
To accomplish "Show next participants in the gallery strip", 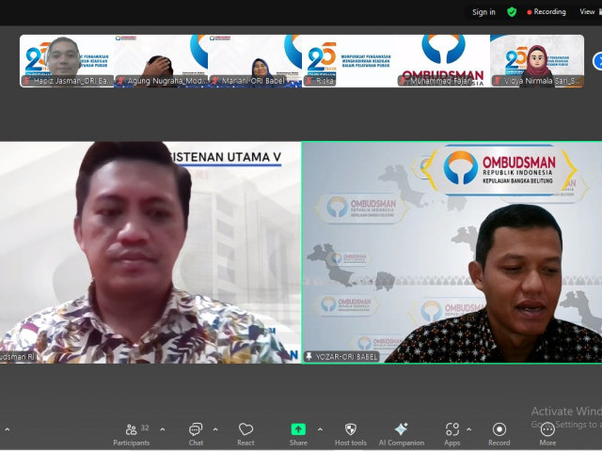I will click(596, 61).
